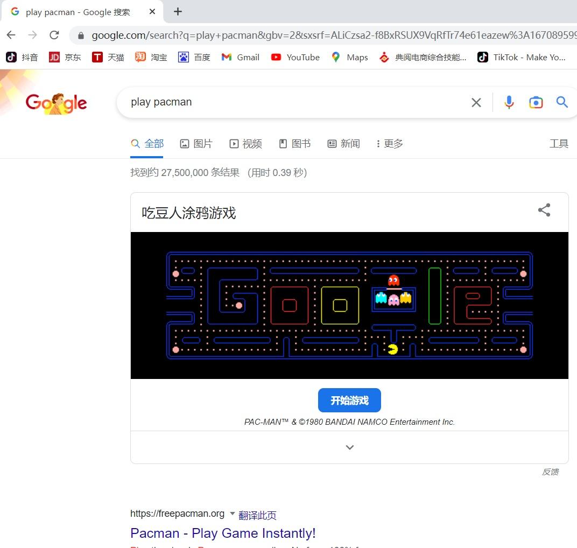Click the browser back arrow
This screenshot has height=548, width=577.
(11, 35)
